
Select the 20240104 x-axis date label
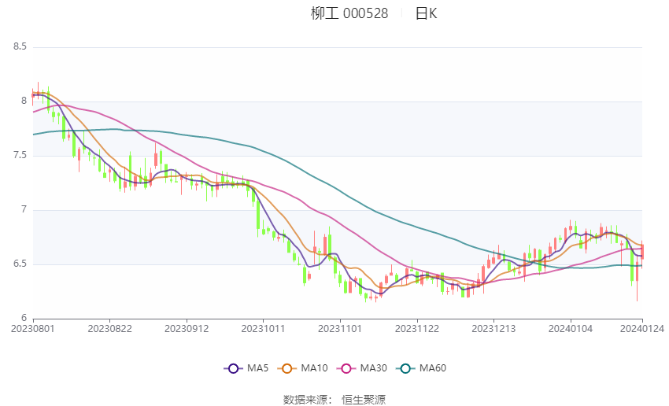[x=571, y=329]
